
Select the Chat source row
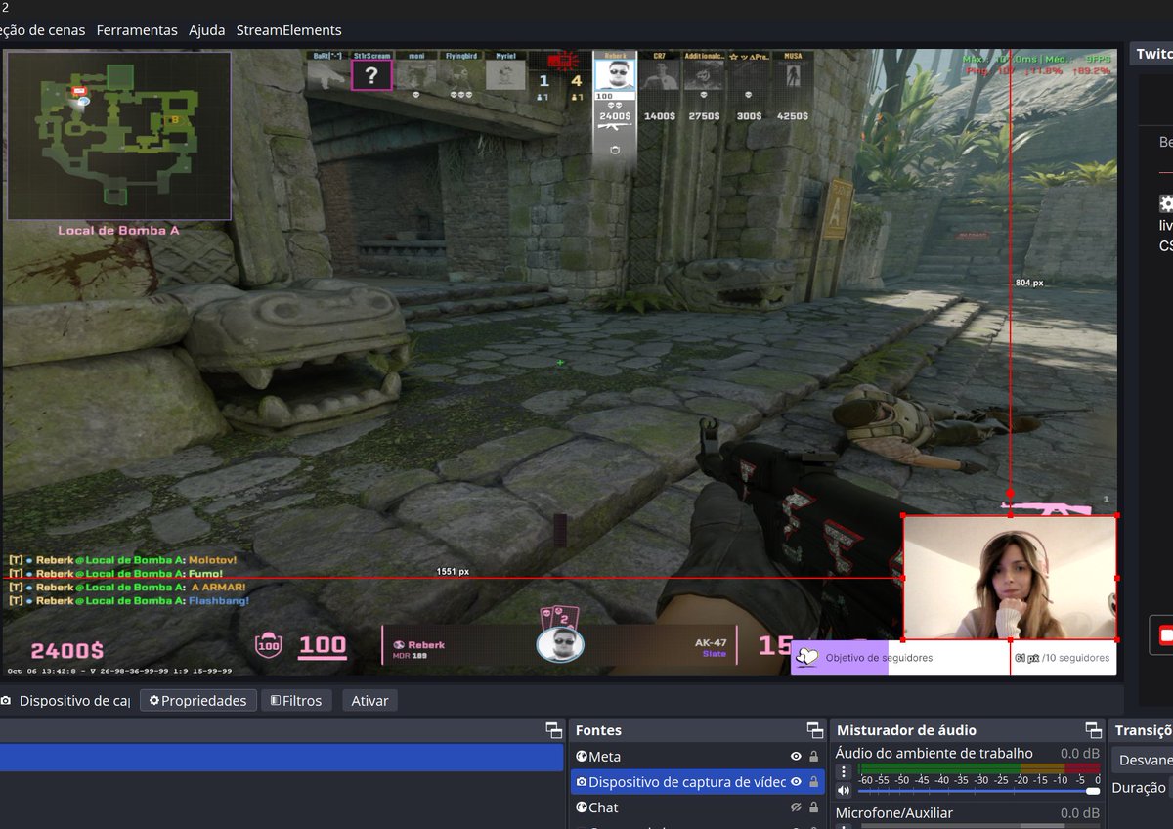click(x=698, y=807)
